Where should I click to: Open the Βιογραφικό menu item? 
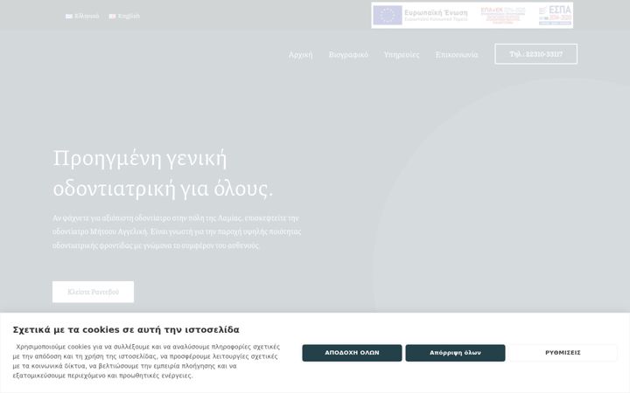click(x=348, y=54)
